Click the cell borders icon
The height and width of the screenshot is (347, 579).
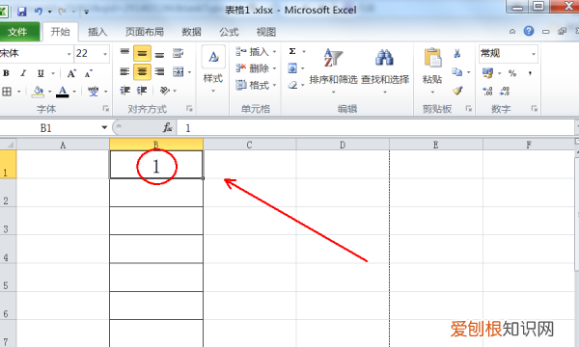pos(7,91)
